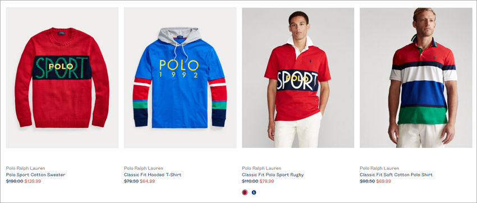Screen dimensions: 477x203
Task: Click Polo Ralph Lauren brand above Soft Cotton Polo
Action: coord(379,168)
